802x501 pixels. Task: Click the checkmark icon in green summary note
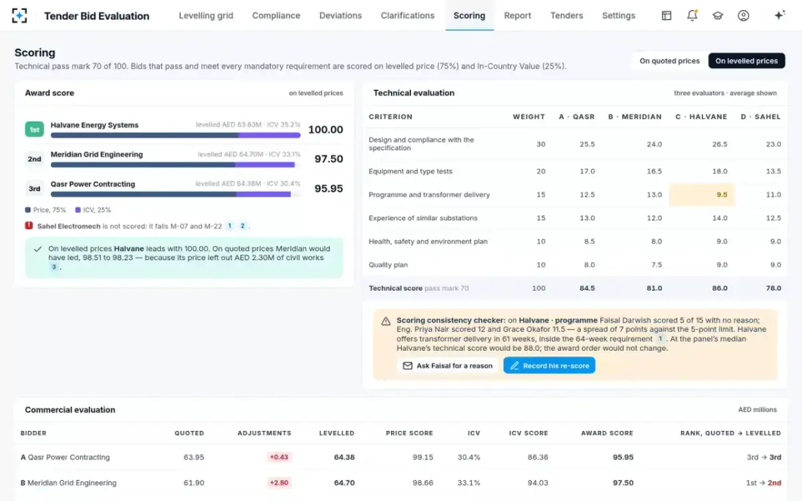click(38, 248)
